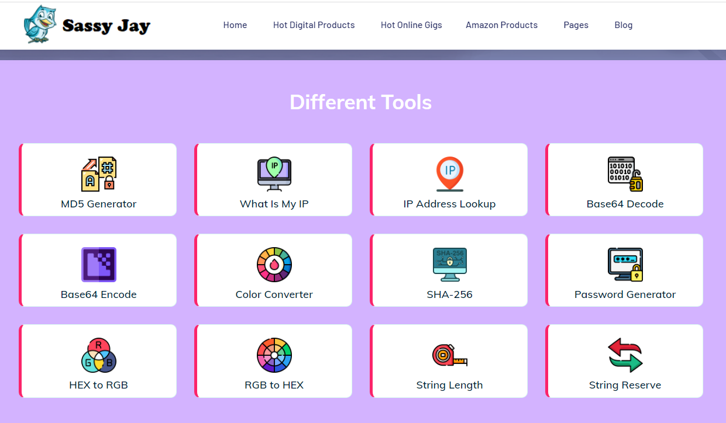Select Amazon Products in the navbar
The width and height of the screenshot is (726, 423).
pyautogui.click(x=501, y=25)
